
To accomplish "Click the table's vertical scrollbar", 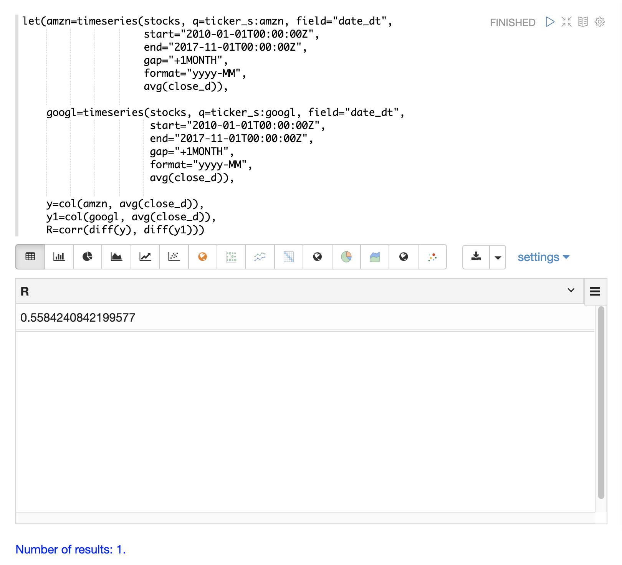I will [x=601, y=402].
